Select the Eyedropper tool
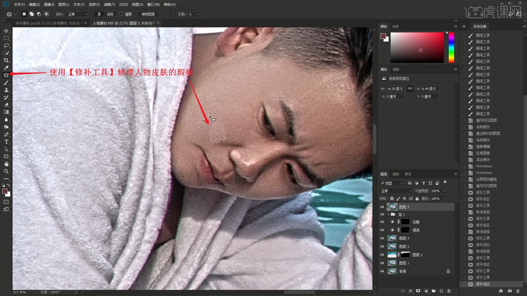The image size is (527, 296). click(x=6, y=68)
